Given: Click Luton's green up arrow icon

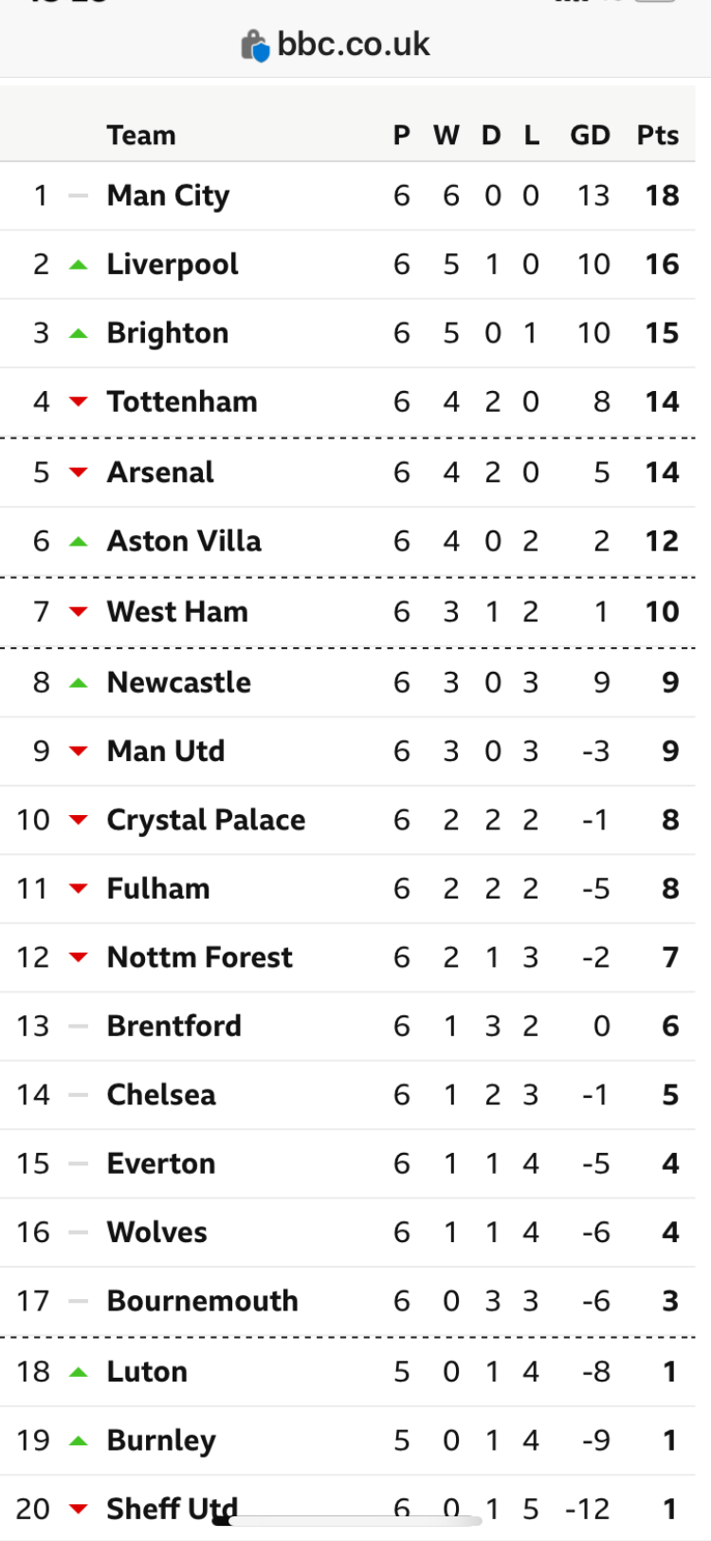Looking at the screenshot, I should [x=79, y=1372].
